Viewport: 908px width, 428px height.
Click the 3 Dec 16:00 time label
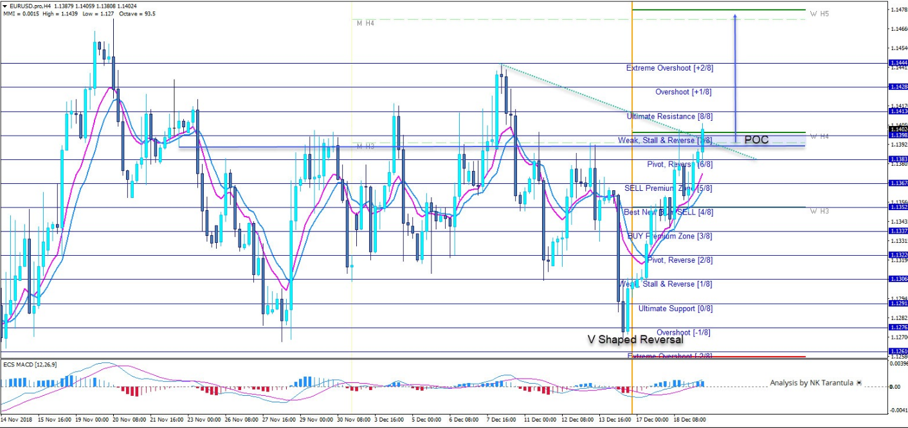(390, 418)
